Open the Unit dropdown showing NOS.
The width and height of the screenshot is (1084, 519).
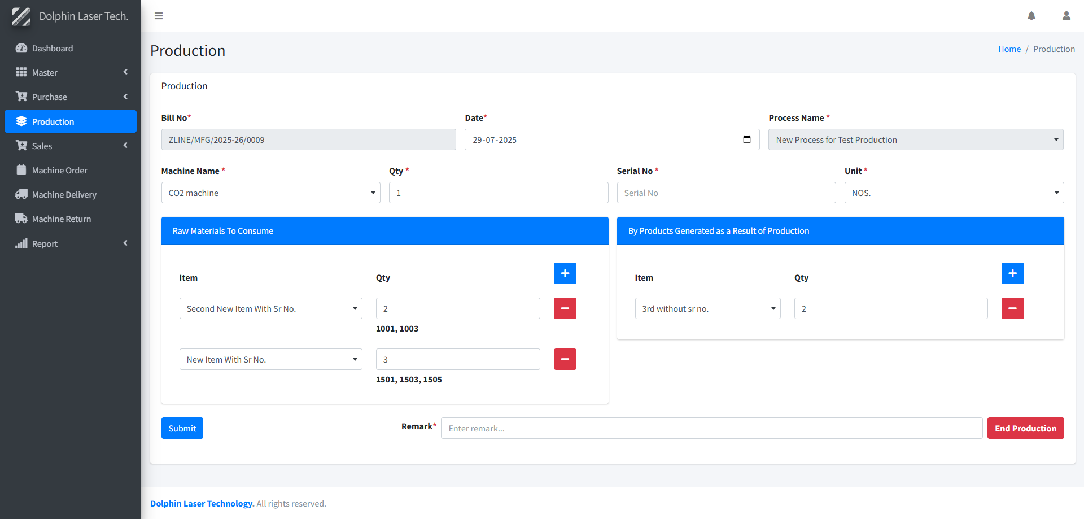click(x=954, y=193)
